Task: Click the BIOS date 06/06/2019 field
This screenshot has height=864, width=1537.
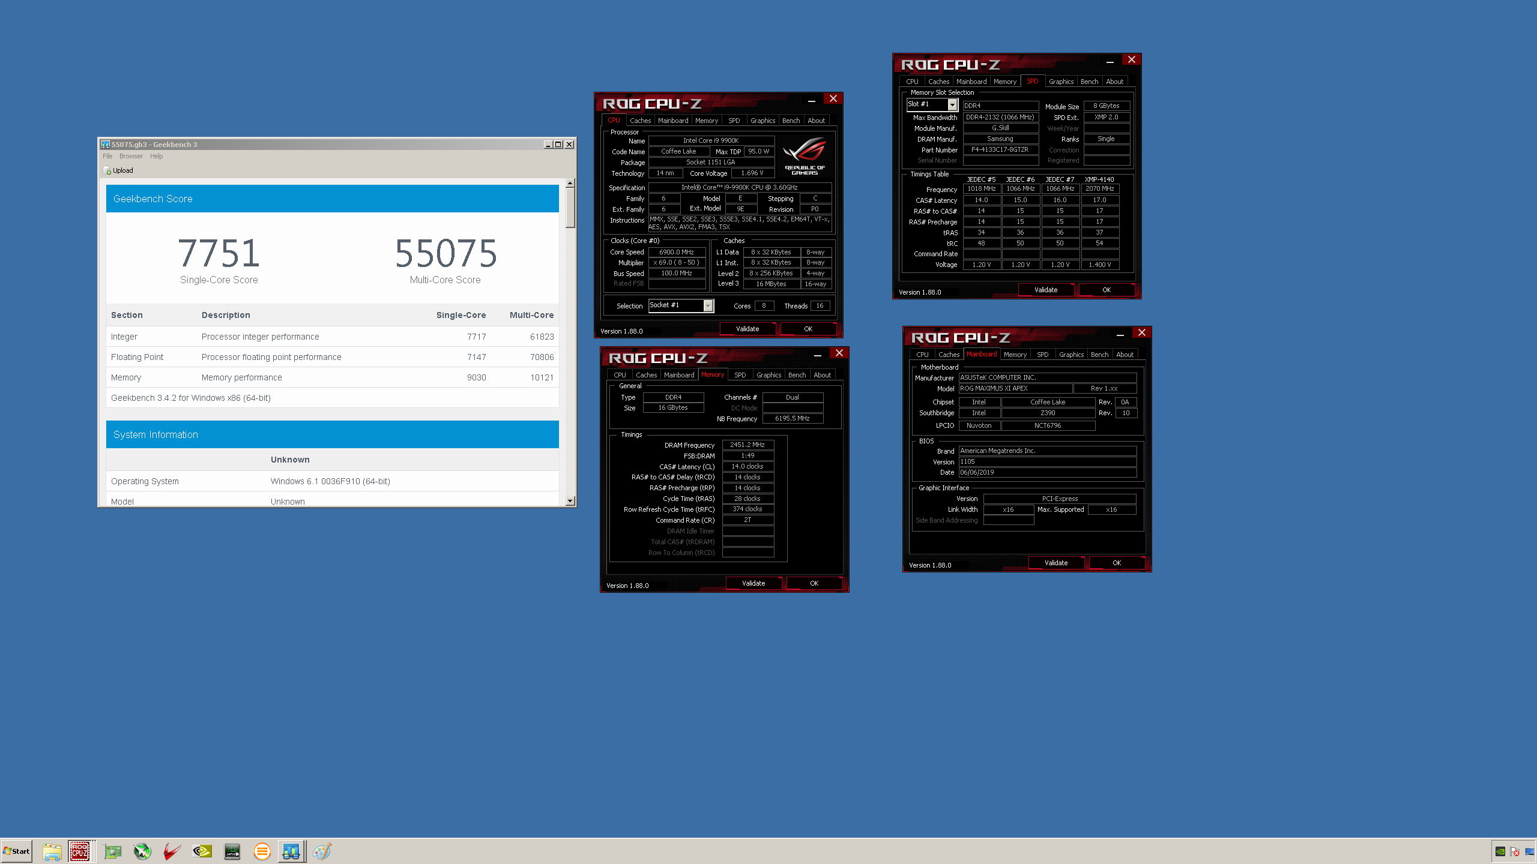Action: [1047, 472]
